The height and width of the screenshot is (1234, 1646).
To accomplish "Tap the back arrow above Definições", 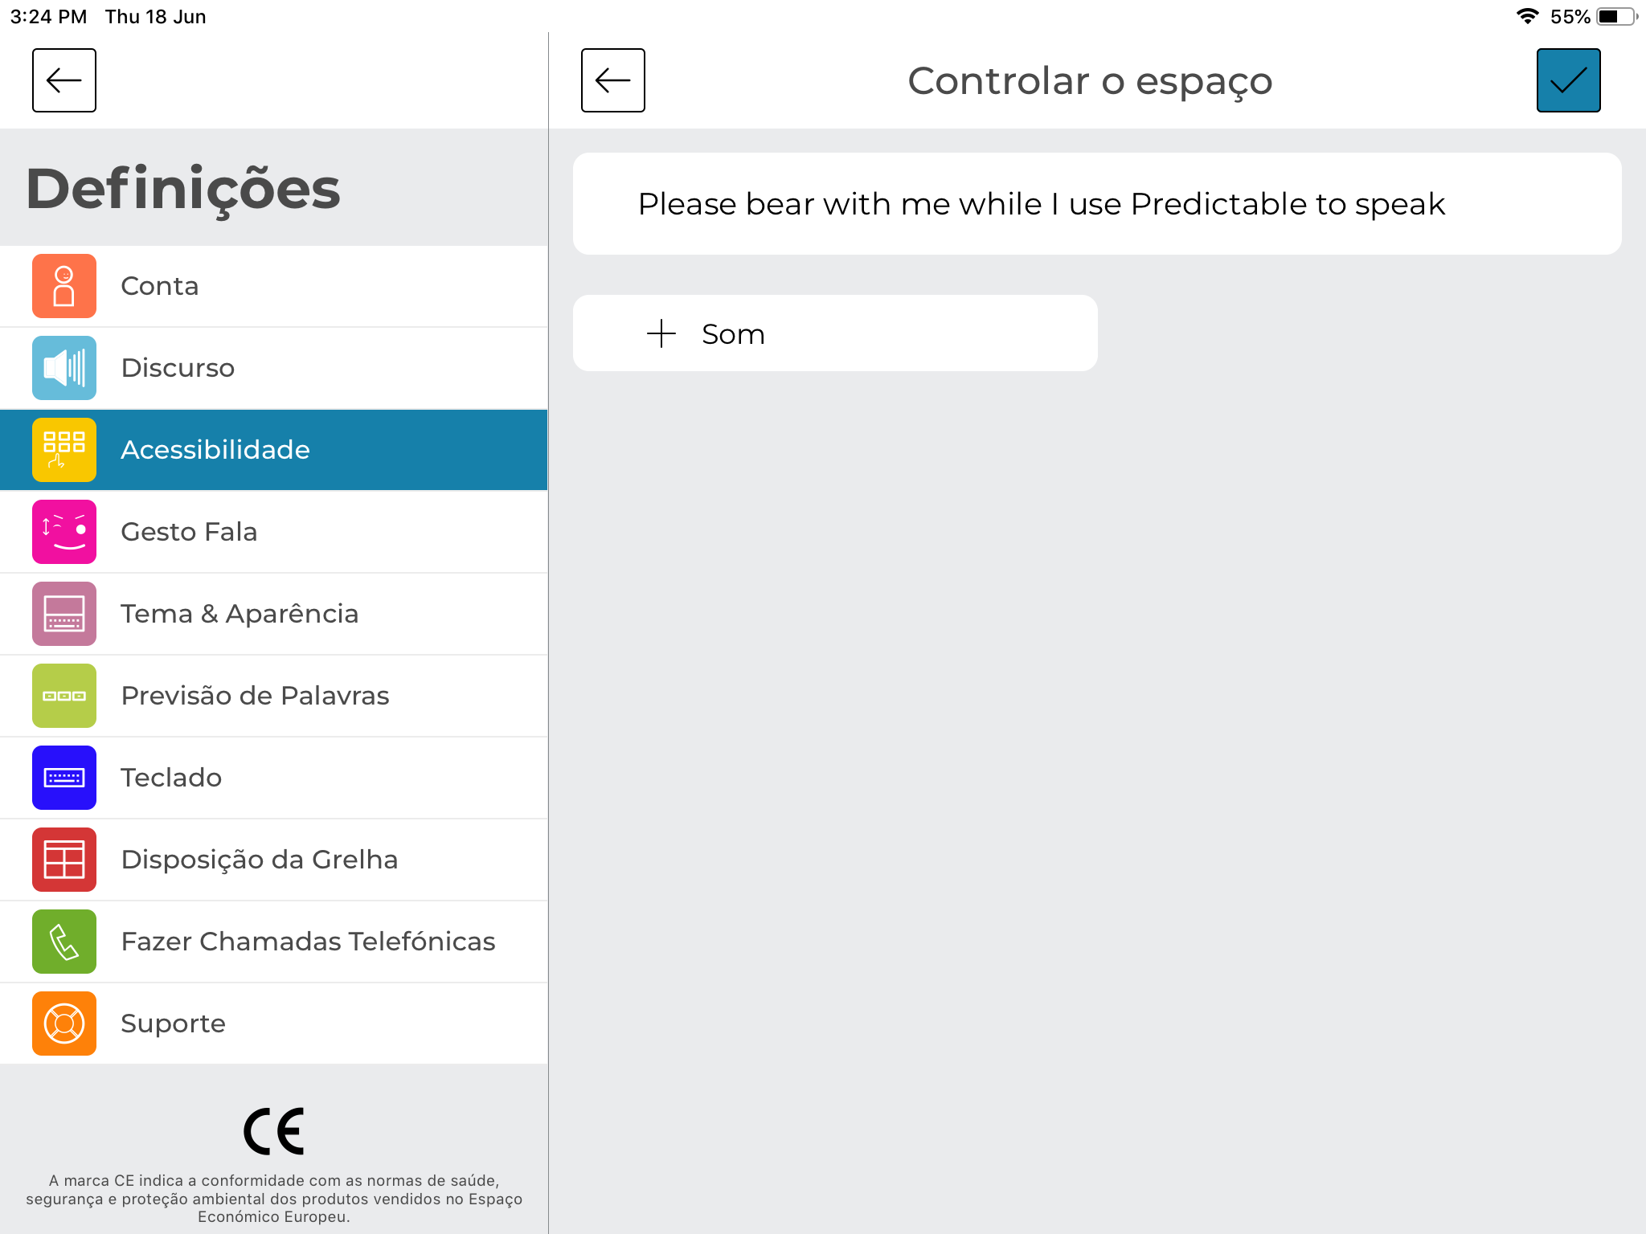I will (x=64, y=80).
